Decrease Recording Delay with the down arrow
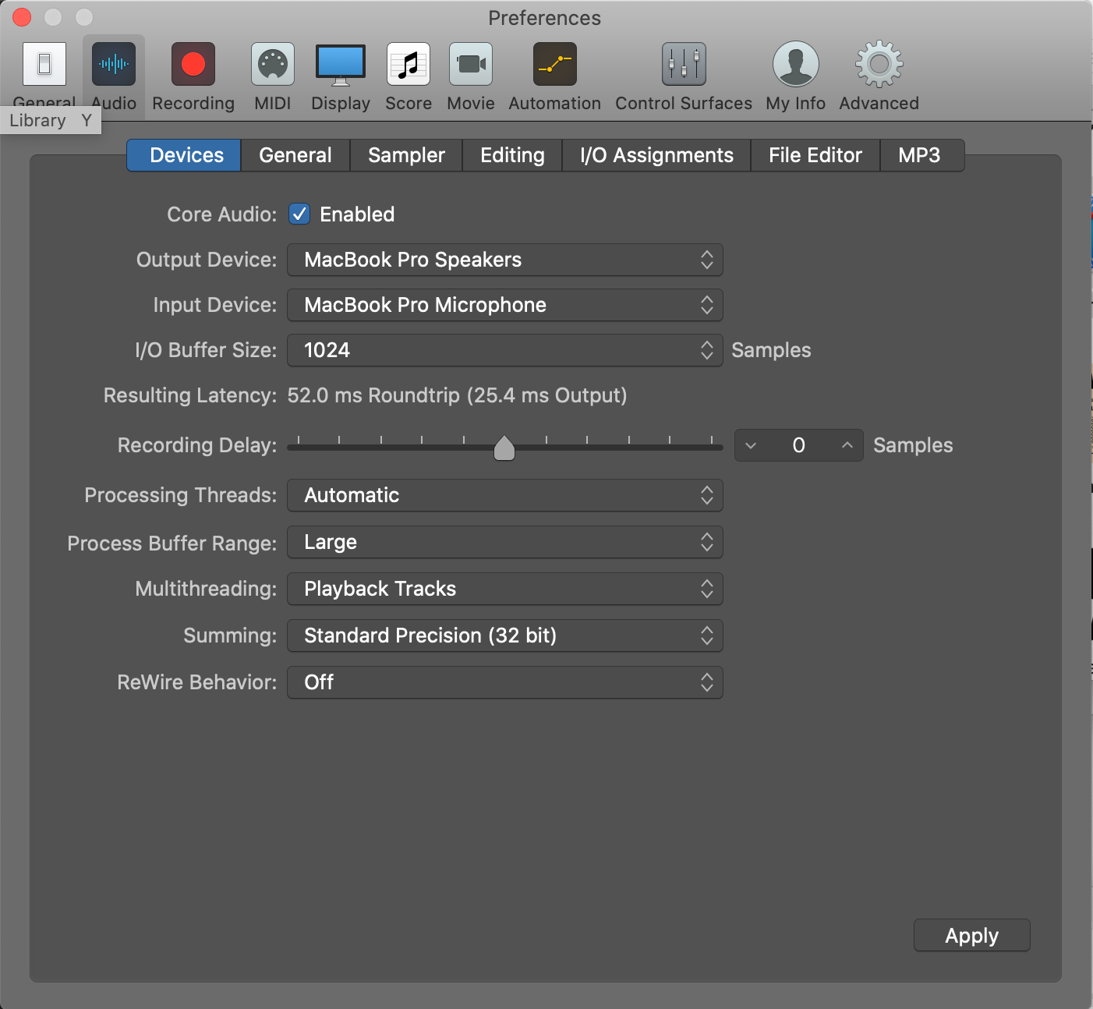 (751, 446)
